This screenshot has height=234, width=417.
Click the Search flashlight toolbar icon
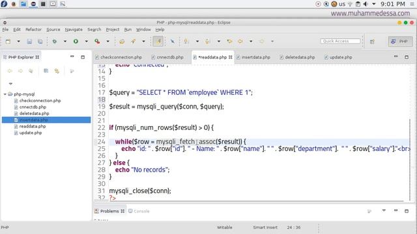(x=133, y=42)
